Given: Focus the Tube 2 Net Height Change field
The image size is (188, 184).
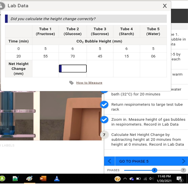Looking at the screenshot, I should click(73, 69).
